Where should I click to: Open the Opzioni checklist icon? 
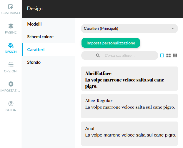coord(11,65)
